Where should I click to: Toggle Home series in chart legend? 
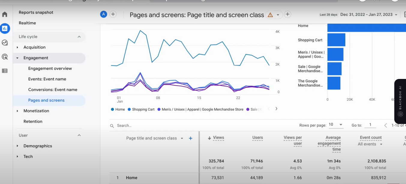tap(118, 110)
